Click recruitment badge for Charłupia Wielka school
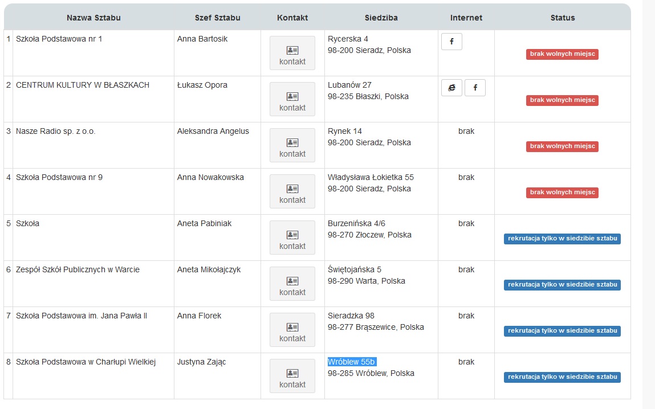The height and width of the screenshot is (409, 655). (562, 377)
